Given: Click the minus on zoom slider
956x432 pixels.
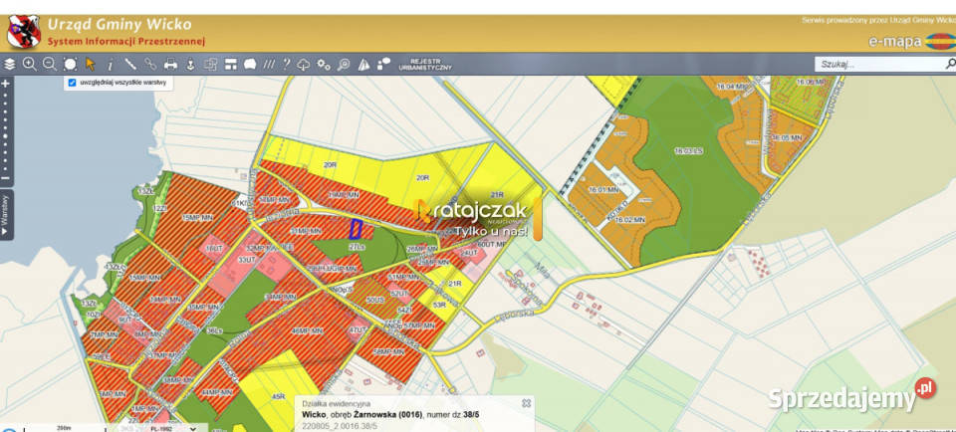Looking at the screenshot, I should tap(6, 178).
